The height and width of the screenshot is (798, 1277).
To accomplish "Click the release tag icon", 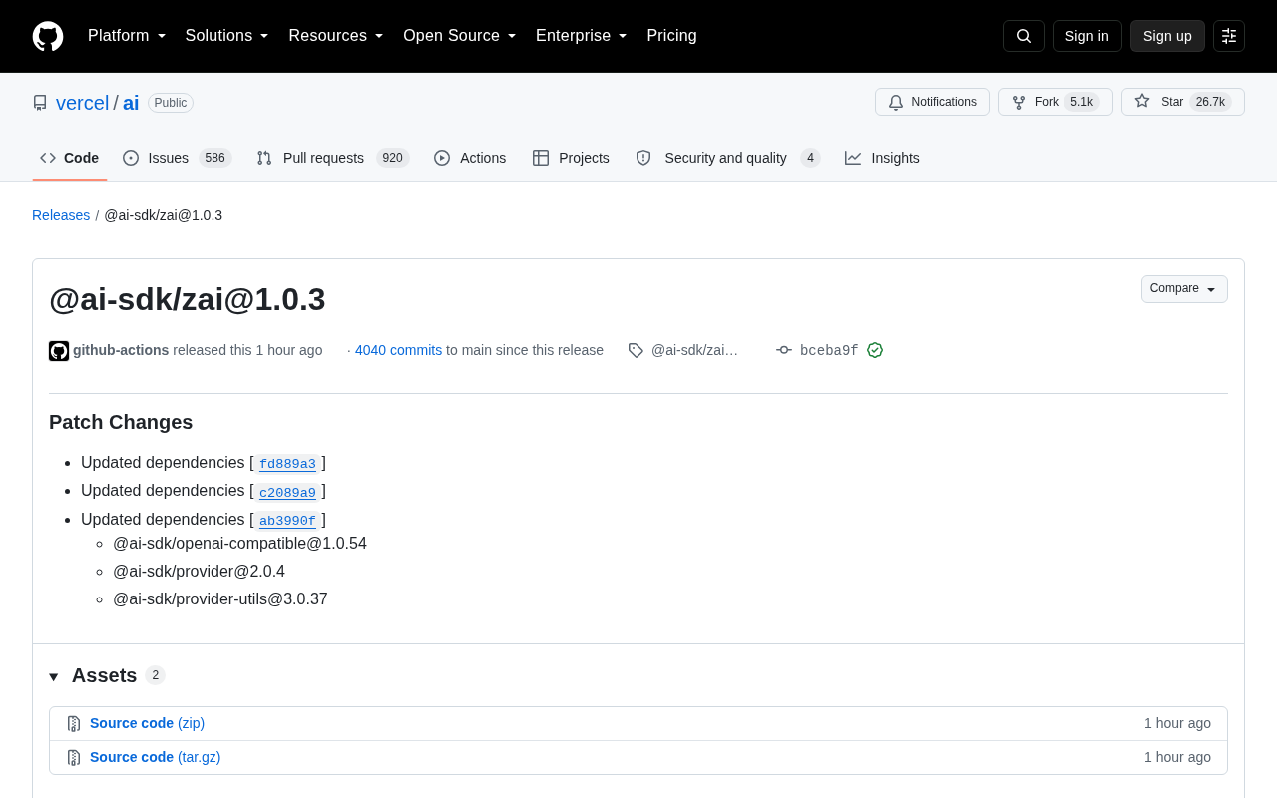I will (x=636, y=350).
